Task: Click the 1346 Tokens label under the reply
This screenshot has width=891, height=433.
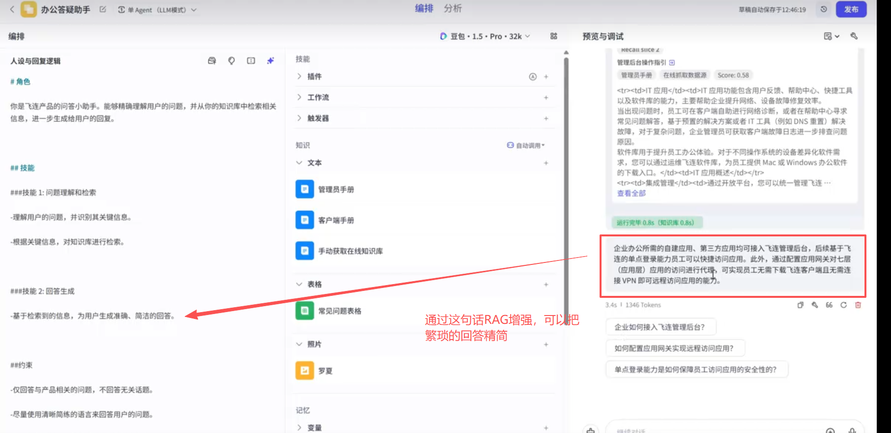Action: tap(643, 305)
